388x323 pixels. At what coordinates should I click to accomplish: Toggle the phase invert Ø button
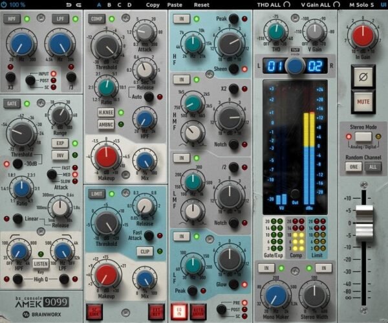[363, 77]
